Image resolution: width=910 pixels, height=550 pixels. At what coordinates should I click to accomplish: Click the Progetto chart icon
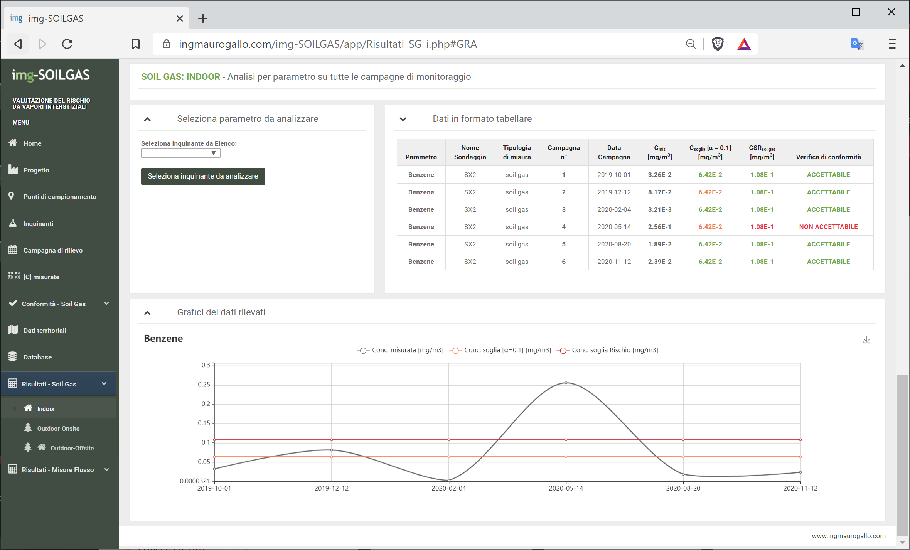click(13, 169)
